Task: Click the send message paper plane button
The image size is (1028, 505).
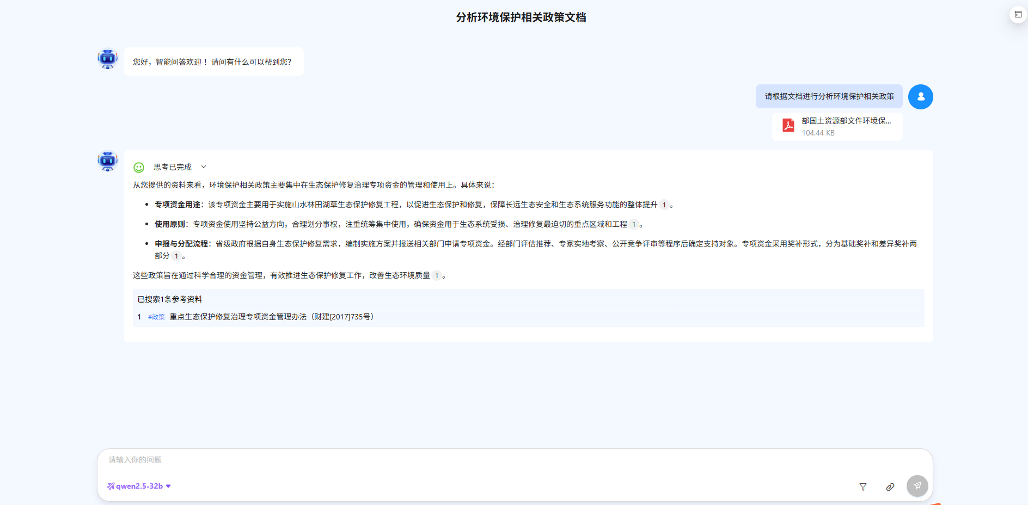Action: point(917,485)
